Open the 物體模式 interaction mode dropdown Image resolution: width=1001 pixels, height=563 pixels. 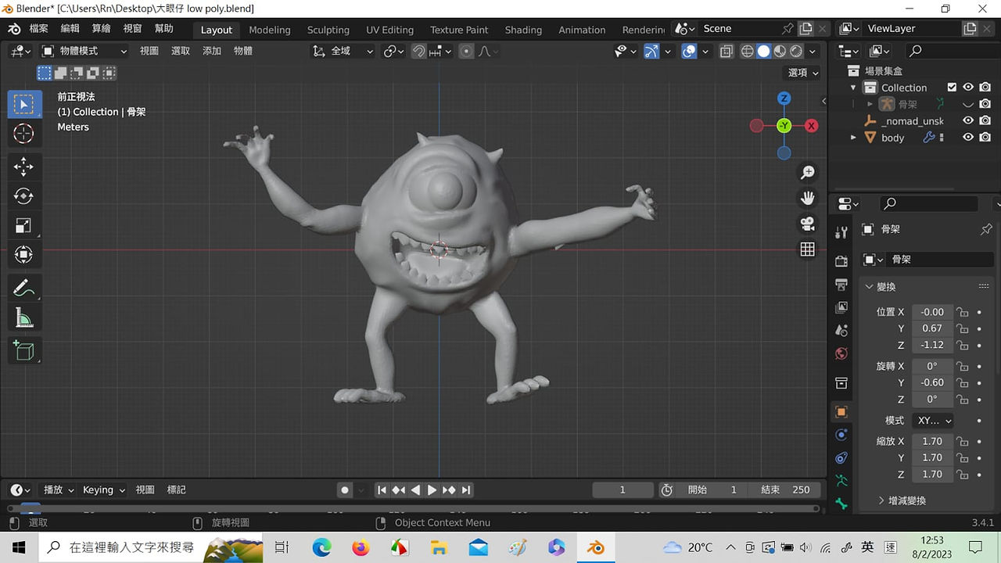(x=84, y=51)
